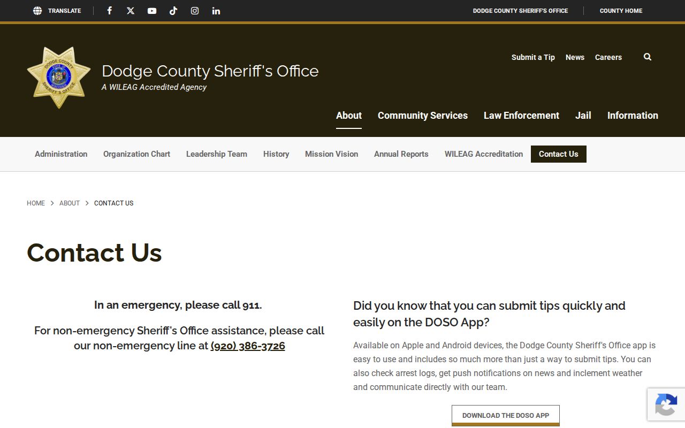Click the About breadcrumb link
The height and width of the screenshot is (428, 685).
70,203
